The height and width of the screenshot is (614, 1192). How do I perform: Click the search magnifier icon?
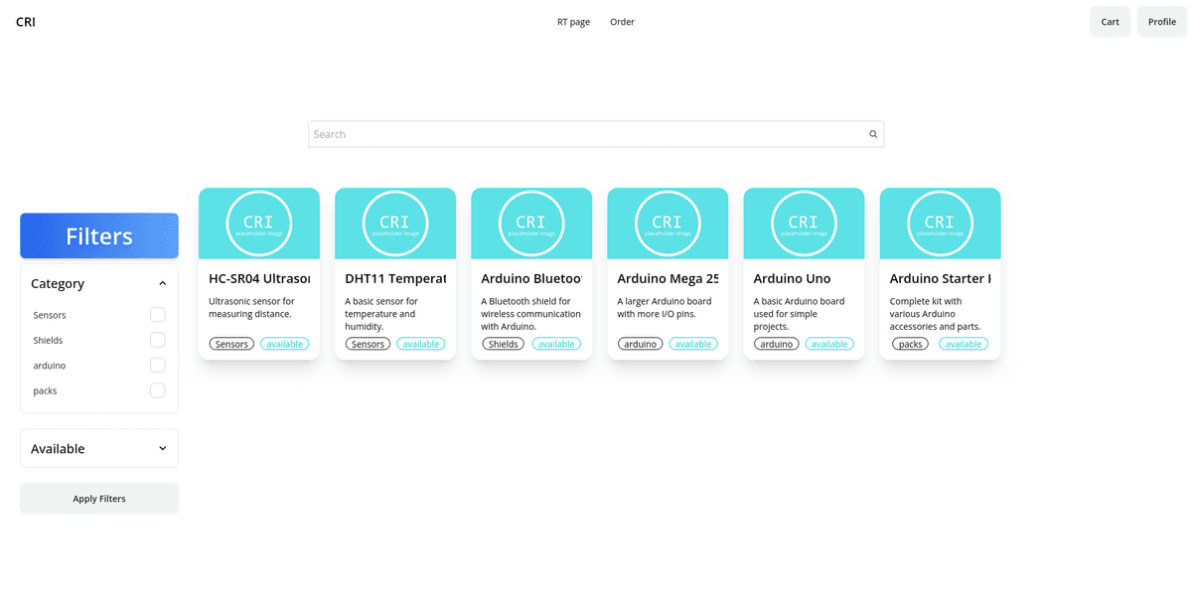[873, 134]
